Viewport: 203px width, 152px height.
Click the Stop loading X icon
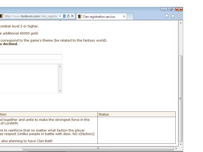pos(72,16)
